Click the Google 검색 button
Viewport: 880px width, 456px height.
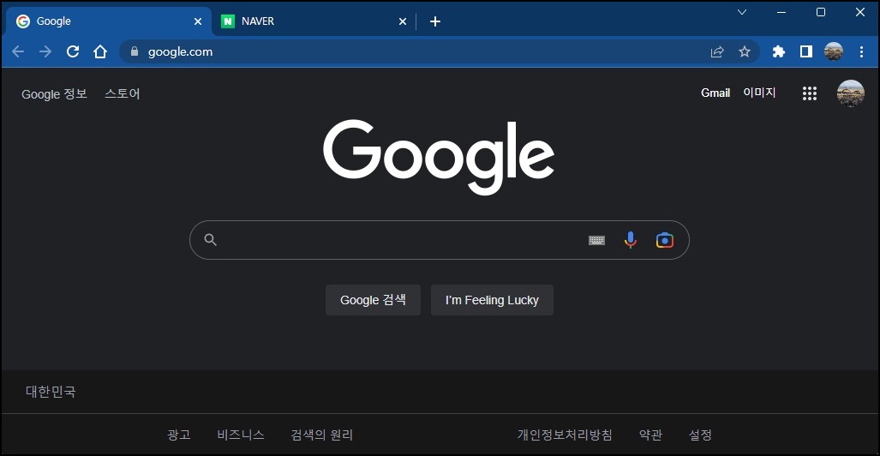tap(373, 300)
